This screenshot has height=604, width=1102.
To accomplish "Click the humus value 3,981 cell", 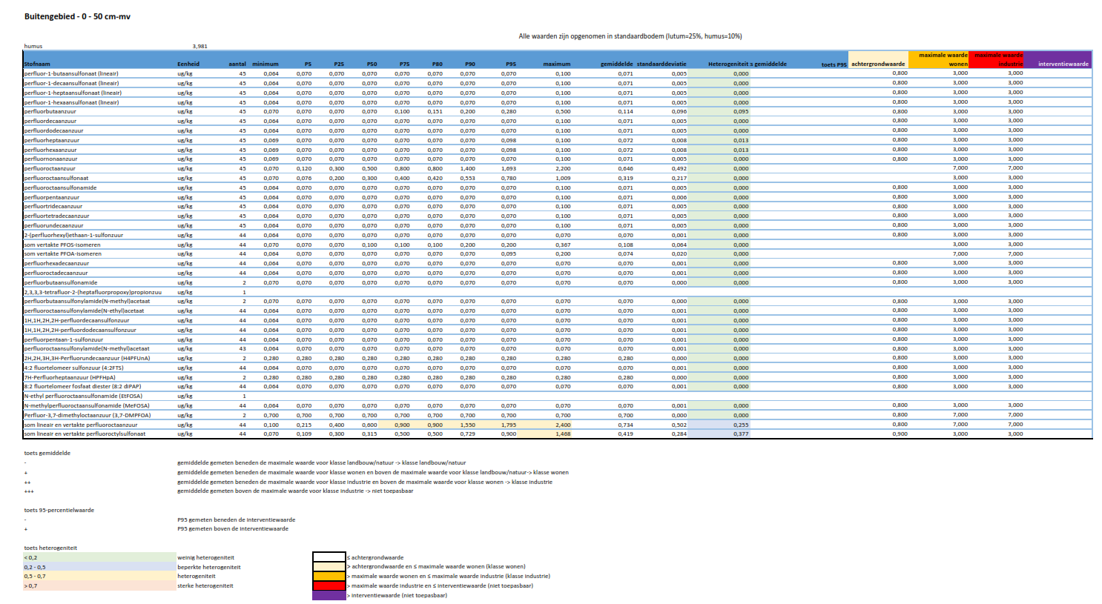I will pos(200,46).
